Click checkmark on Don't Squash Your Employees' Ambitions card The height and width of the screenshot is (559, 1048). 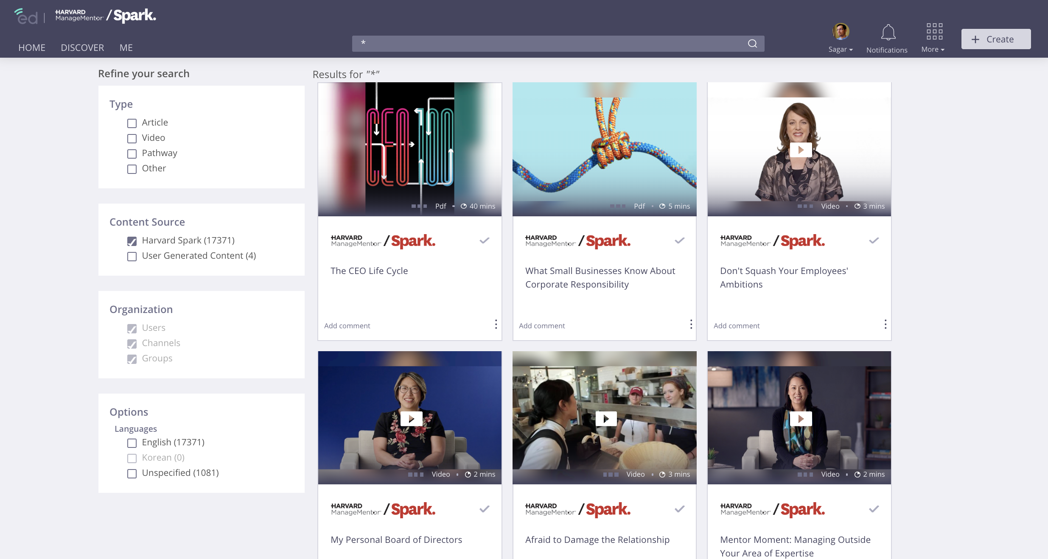tap(874, 241)
